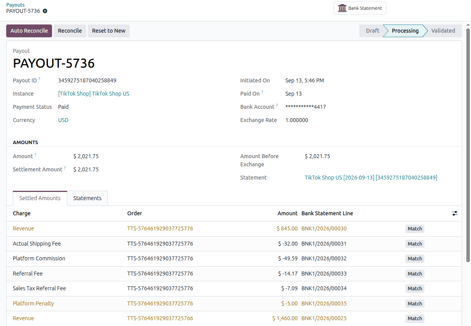The height and width of the screenshot is (326, 471).
Task: Click the Amount Before Exchange value $ 2,021.75
Action: point(317,156)
